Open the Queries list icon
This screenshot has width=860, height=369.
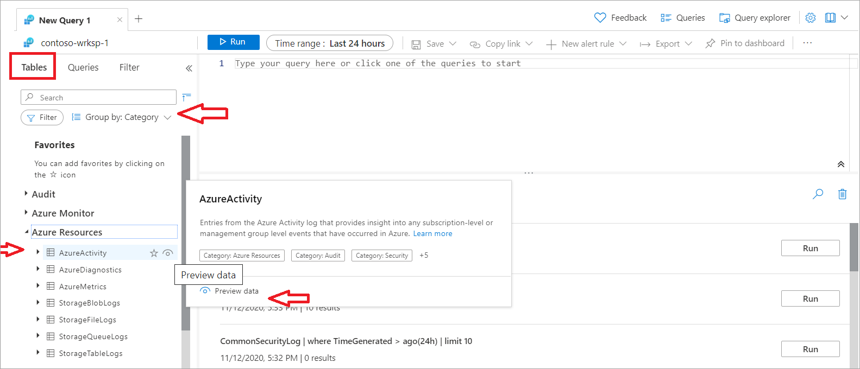[x=666, y=18]
